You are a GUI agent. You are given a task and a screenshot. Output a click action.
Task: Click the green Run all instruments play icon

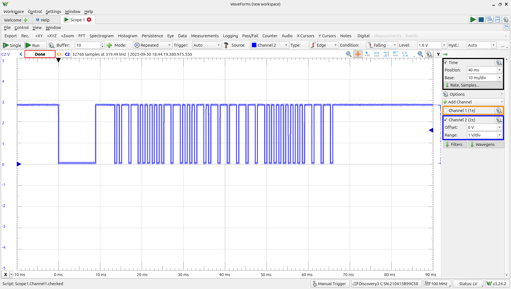point(473,20)
